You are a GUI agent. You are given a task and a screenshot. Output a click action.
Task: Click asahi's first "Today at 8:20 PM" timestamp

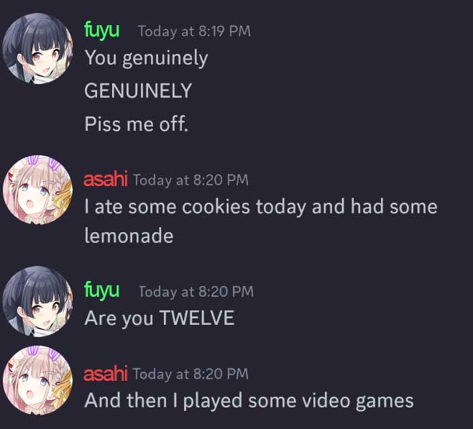(190, 180)
